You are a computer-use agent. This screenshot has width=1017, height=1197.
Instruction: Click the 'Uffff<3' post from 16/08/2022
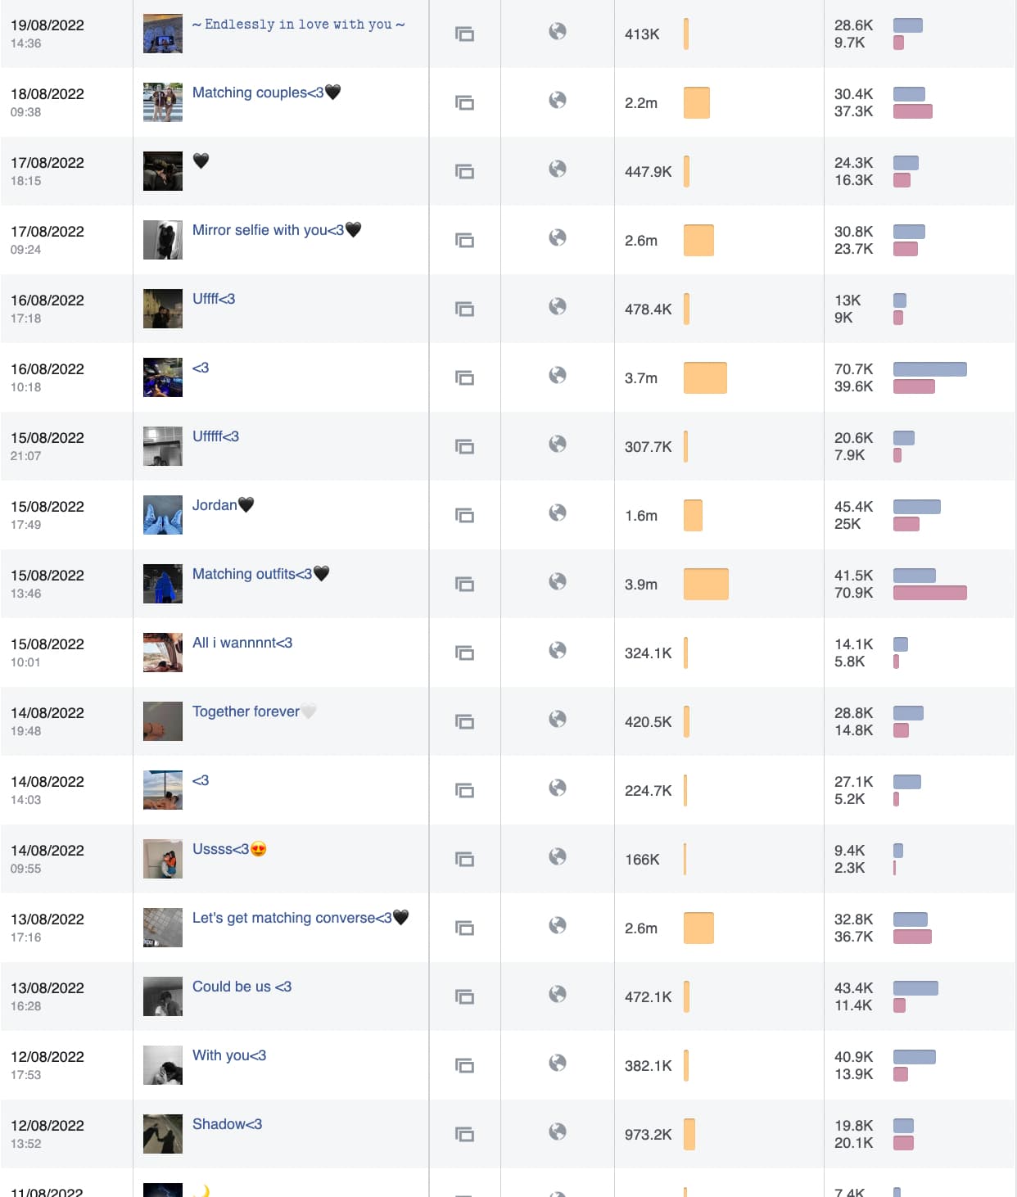click(x=214, y=299)
